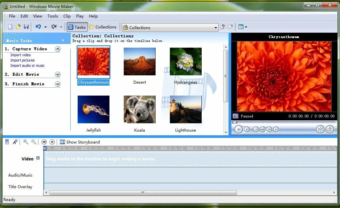
Task: Click the Take Picture camera icon
Action: coord(330,130)
